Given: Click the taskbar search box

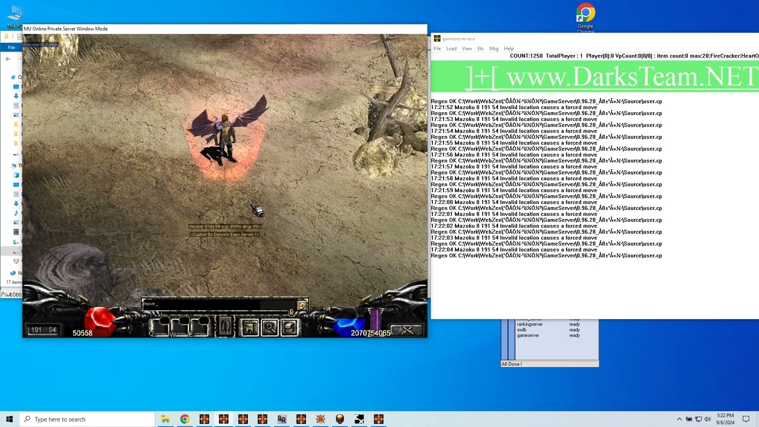Looking at the screenshot, I should pos(87,419).
